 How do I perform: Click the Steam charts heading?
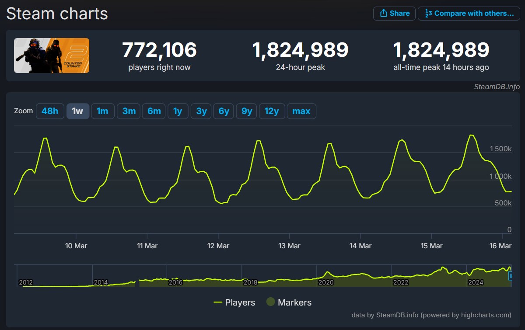click(57, 14)
